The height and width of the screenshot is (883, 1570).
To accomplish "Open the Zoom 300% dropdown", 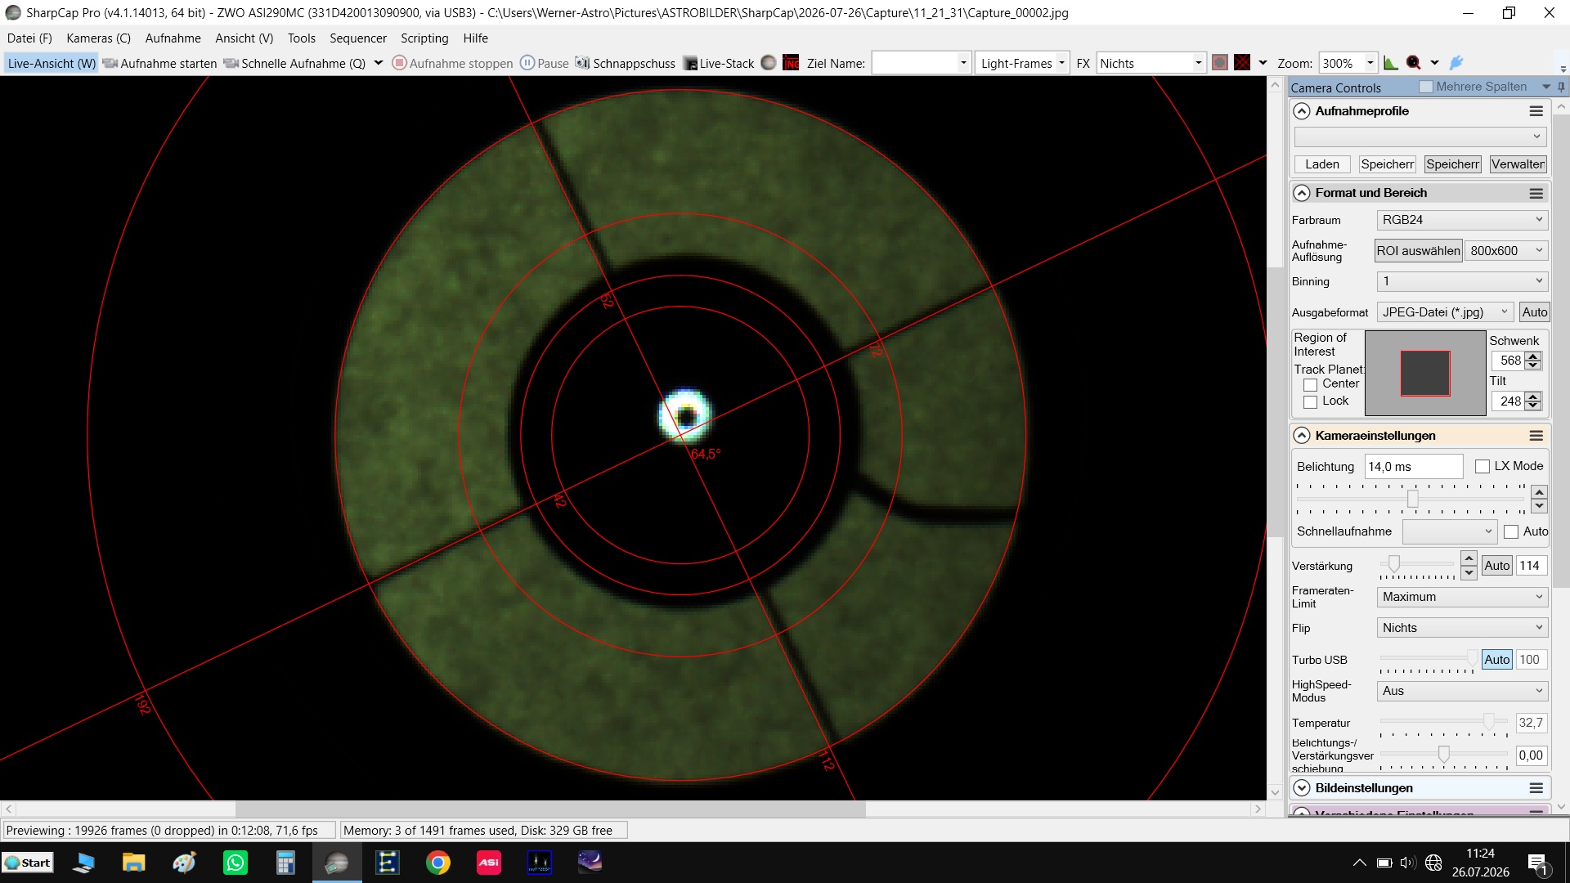I will [1348, 63].
